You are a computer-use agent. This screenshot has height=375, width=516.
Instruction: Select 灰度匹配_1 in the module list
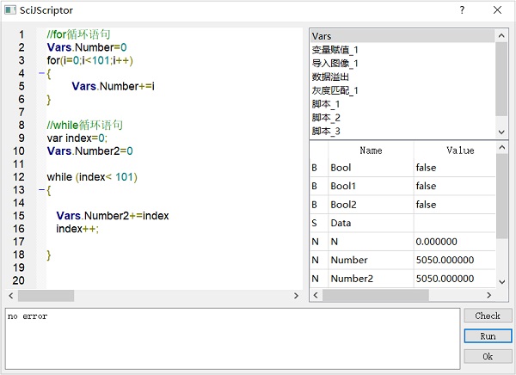tap(402, 90)
